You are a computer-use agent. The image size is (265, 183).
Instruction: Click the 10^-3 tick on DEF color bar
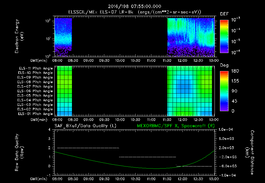[x=235, y=20]
